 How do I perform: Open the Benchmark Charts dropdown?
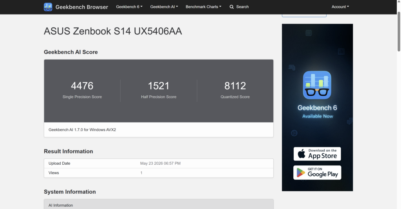coord(203,7)
